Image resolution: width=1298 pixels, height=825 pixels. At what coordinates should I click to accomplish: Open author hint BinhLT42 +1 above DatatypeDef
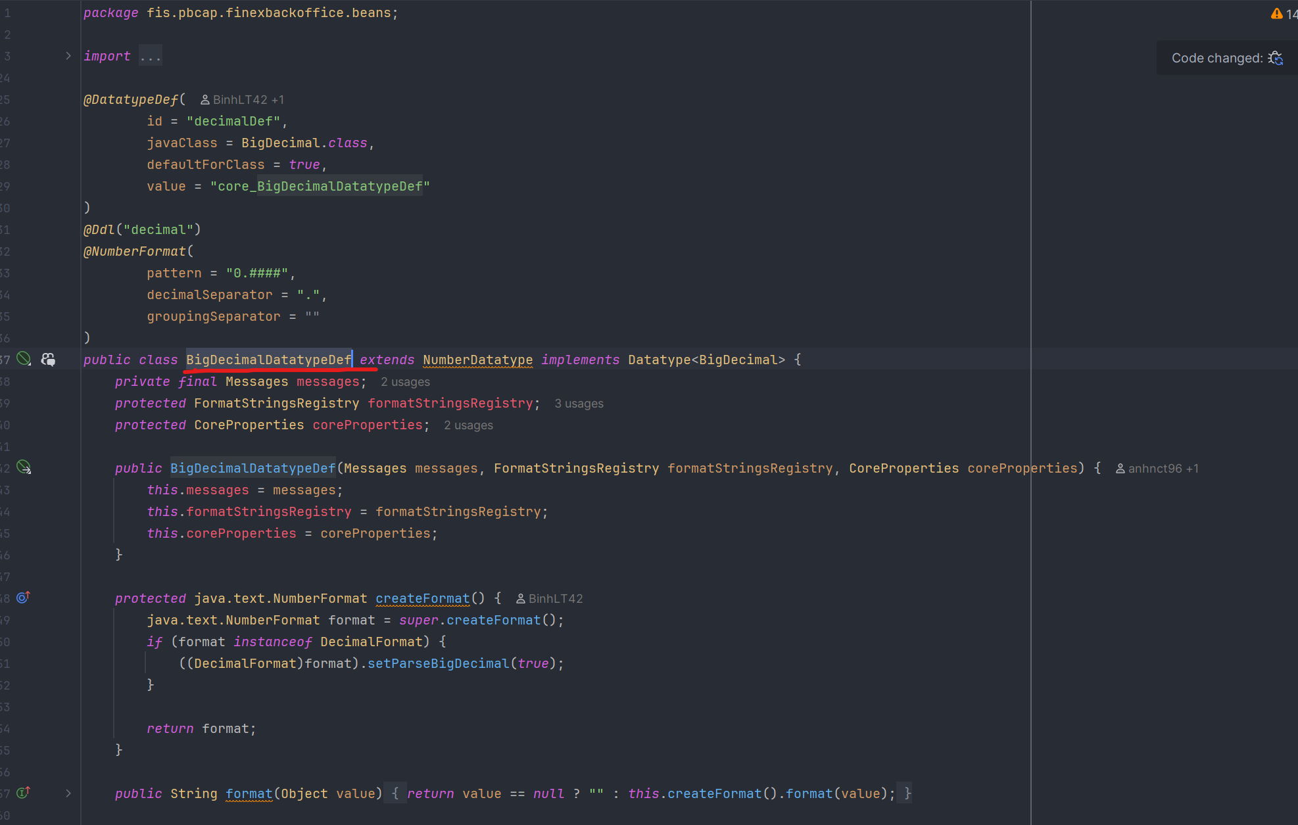tap(243, 100)
